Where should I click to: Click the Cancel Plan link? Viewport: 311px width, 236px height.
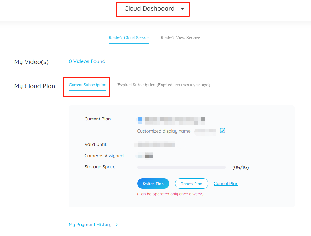point(226,184)
